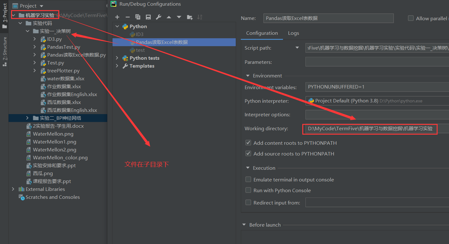Toggle Allow parallel run checkbox
Viewport: 449px width, 244px height.
click(411, 18)
